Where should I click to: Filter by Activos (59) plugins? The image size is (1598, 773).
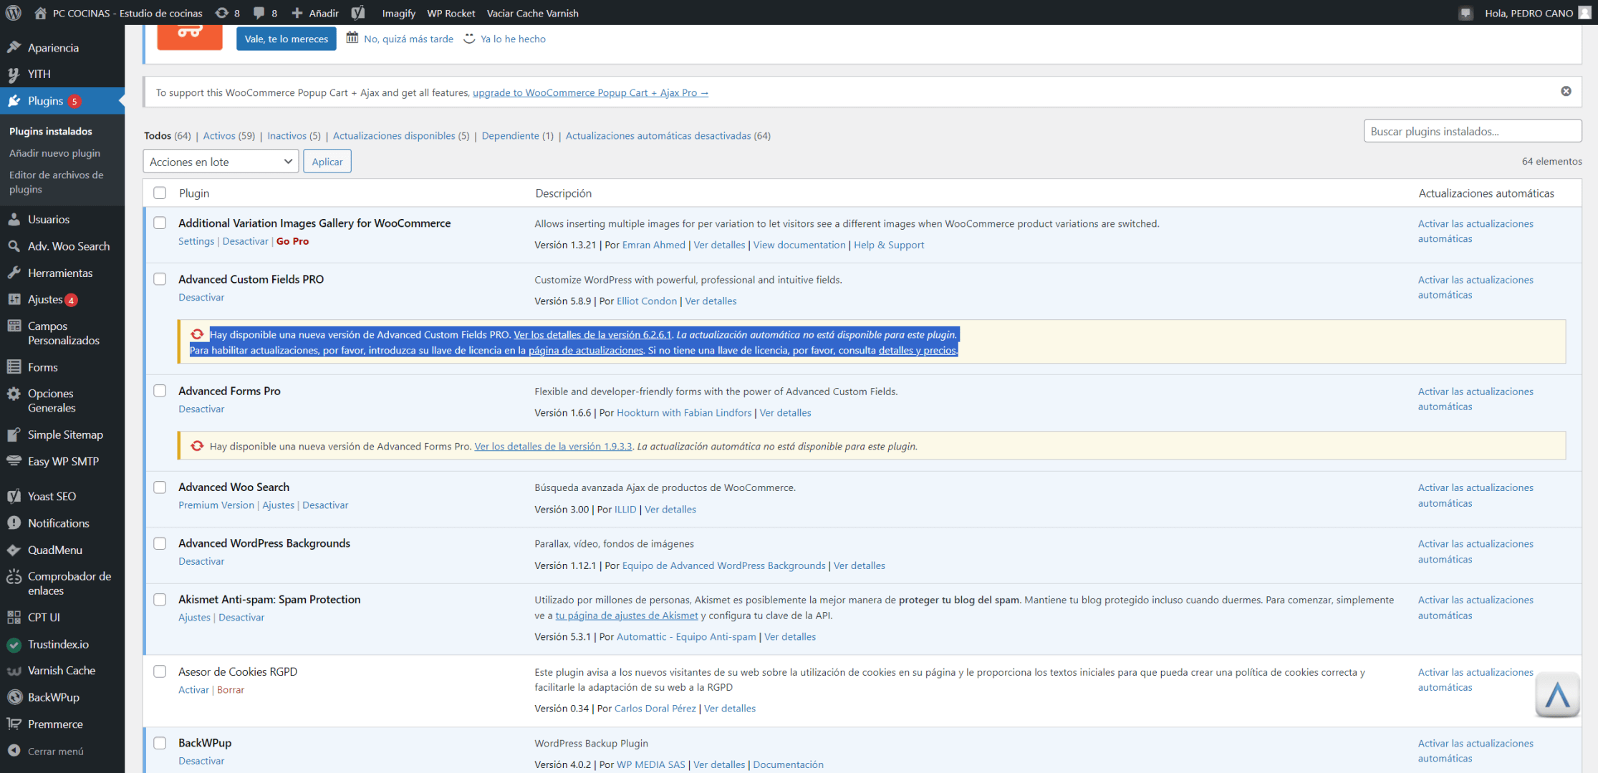tap(228, 135)
